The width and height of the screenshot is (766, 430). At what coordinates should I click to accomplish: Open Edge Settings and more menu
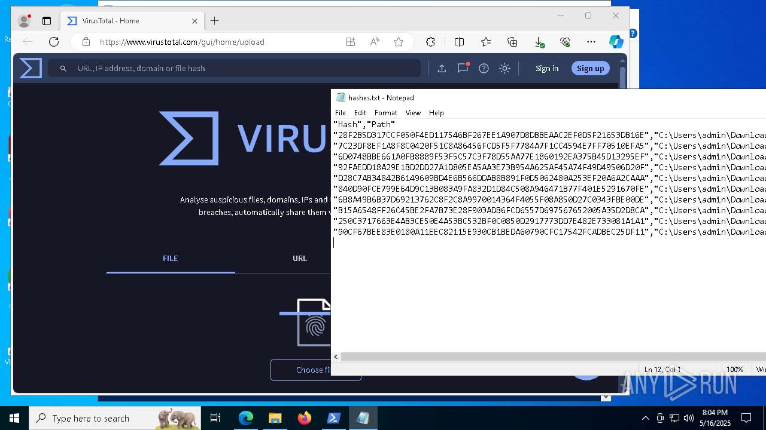coord(591,42)
